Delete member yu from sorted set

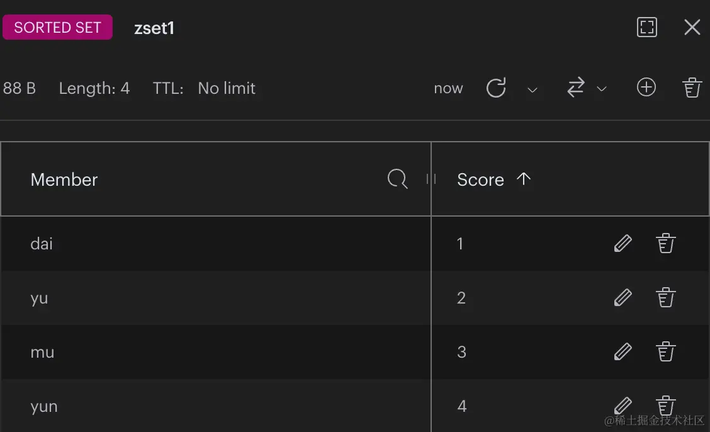click(x=666, y=297)
